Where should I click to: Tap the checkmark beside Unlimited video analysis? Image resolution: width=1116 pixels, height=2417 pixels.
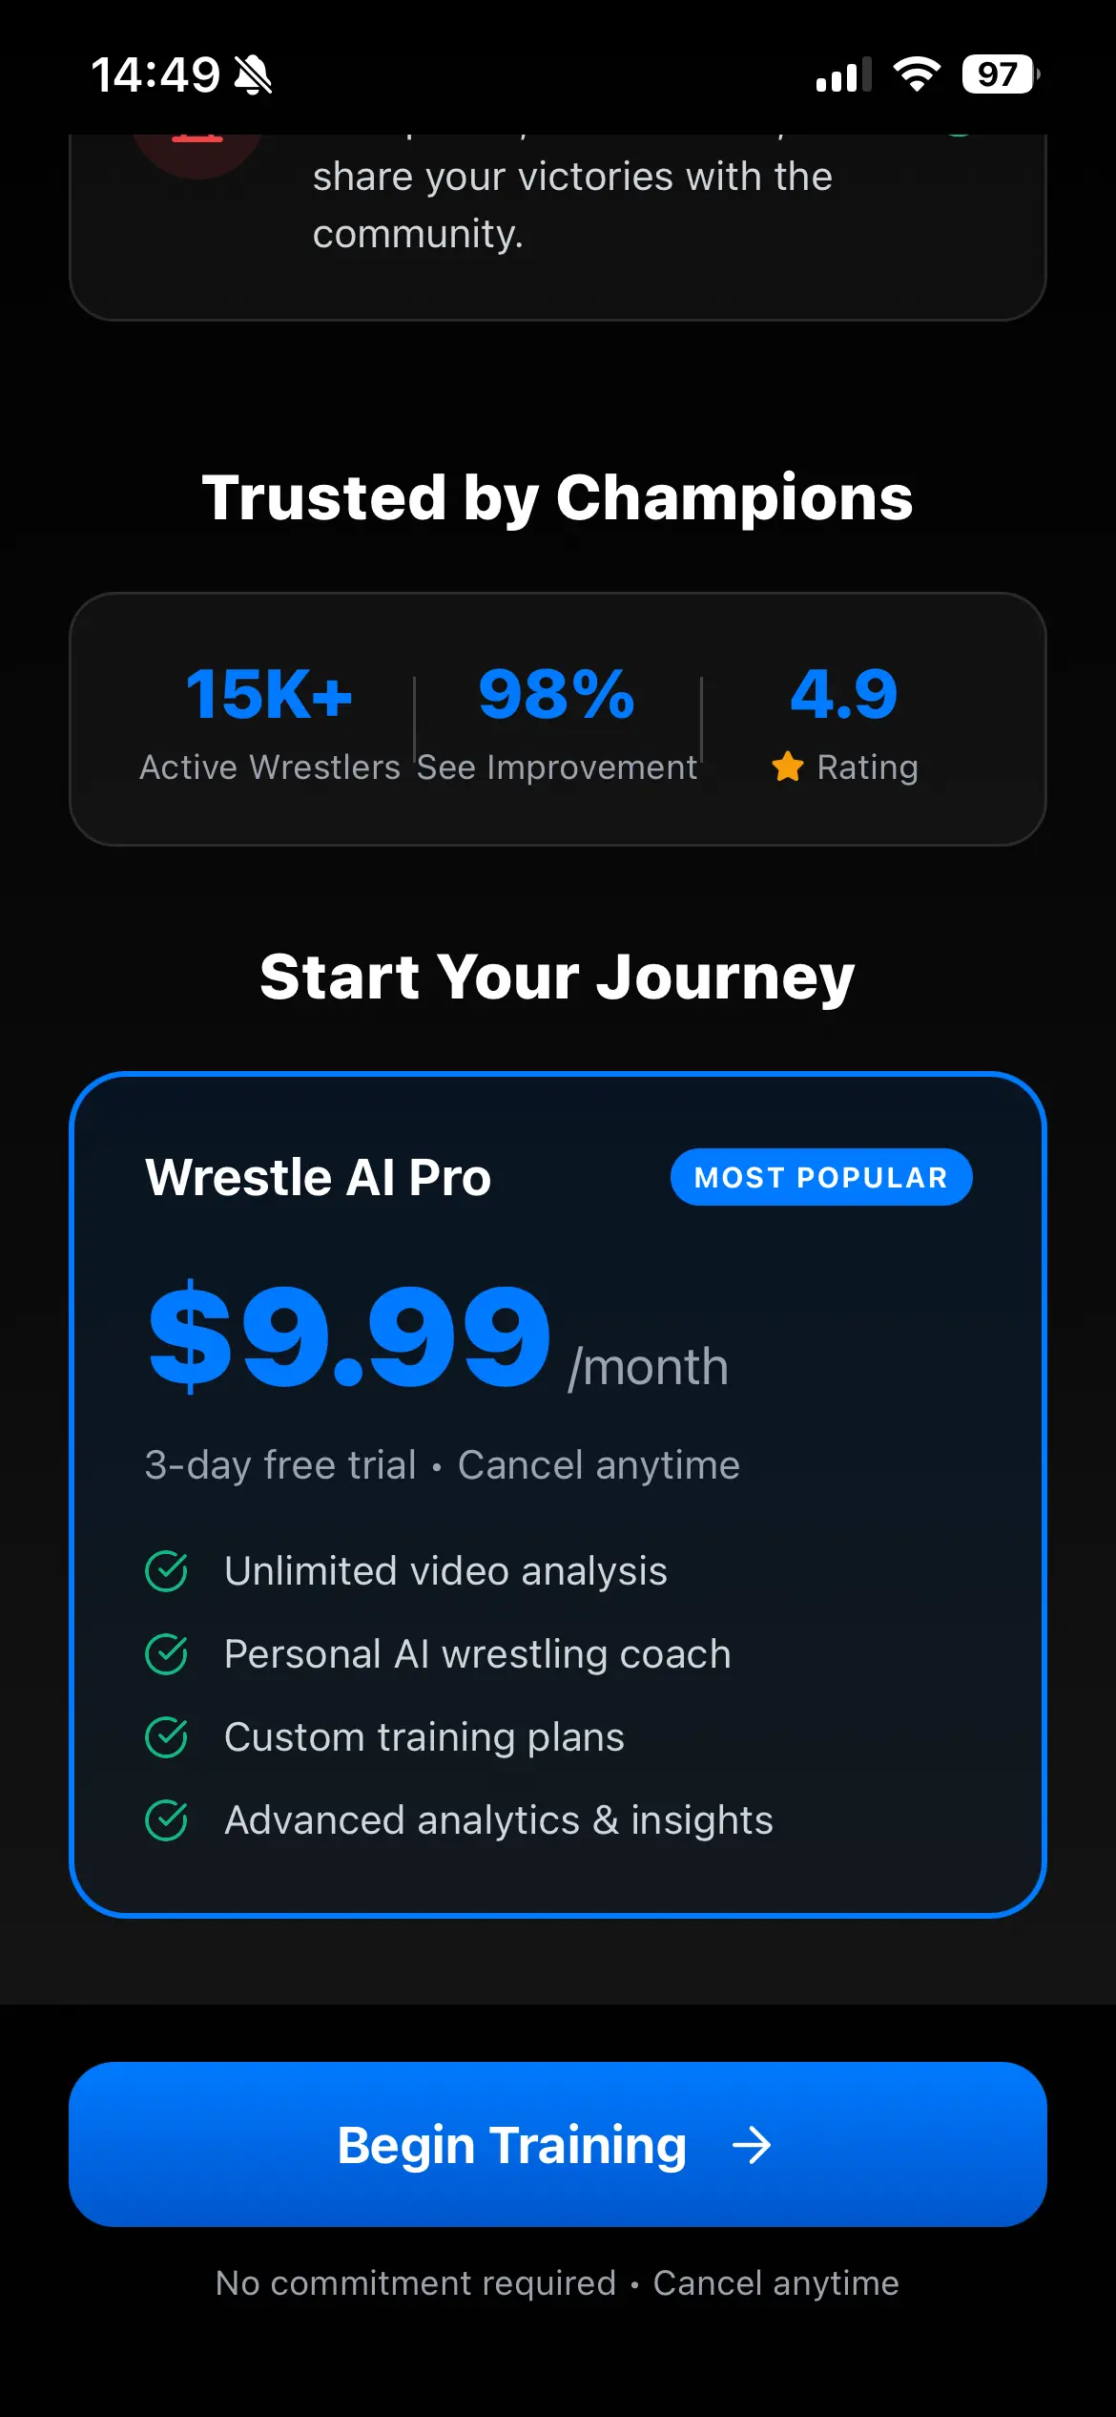coord(167,1571)
